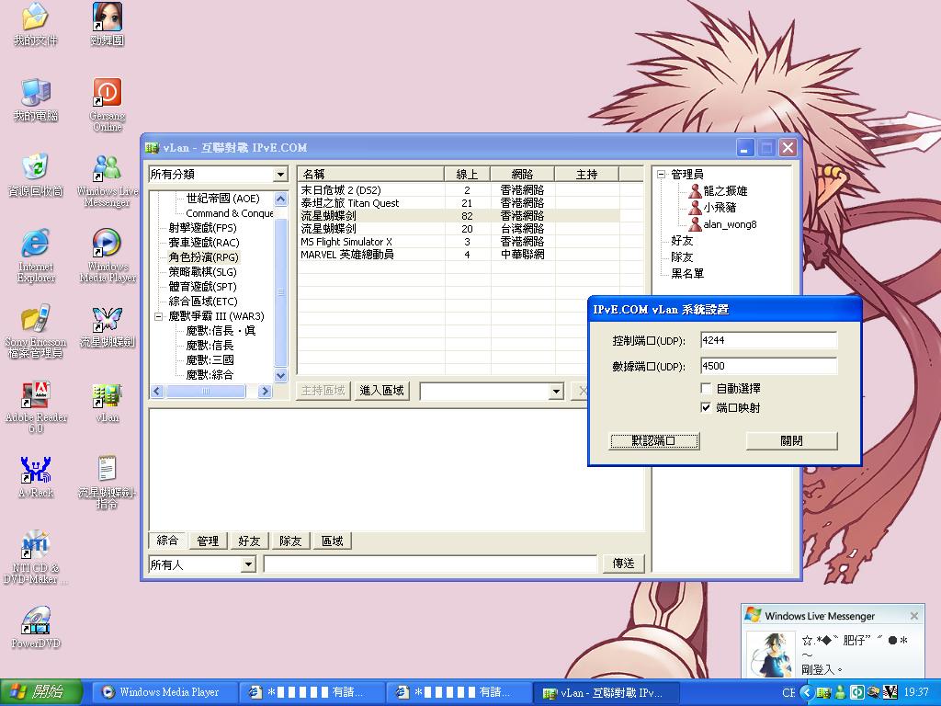
Task: Select 角色扮演(RPG) in category tree
Action: point(203,257)
